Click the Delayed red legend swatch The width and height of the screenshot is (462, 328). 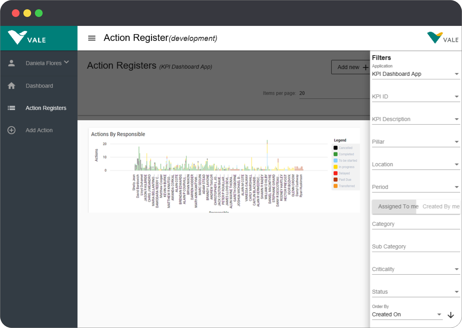pos(335,173)
